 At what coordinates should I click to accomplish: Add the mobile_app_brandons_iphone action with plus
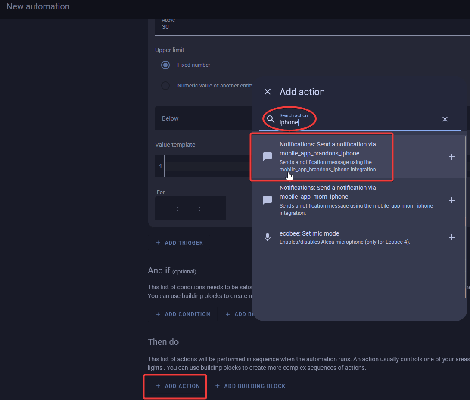[x=451, y=157]
